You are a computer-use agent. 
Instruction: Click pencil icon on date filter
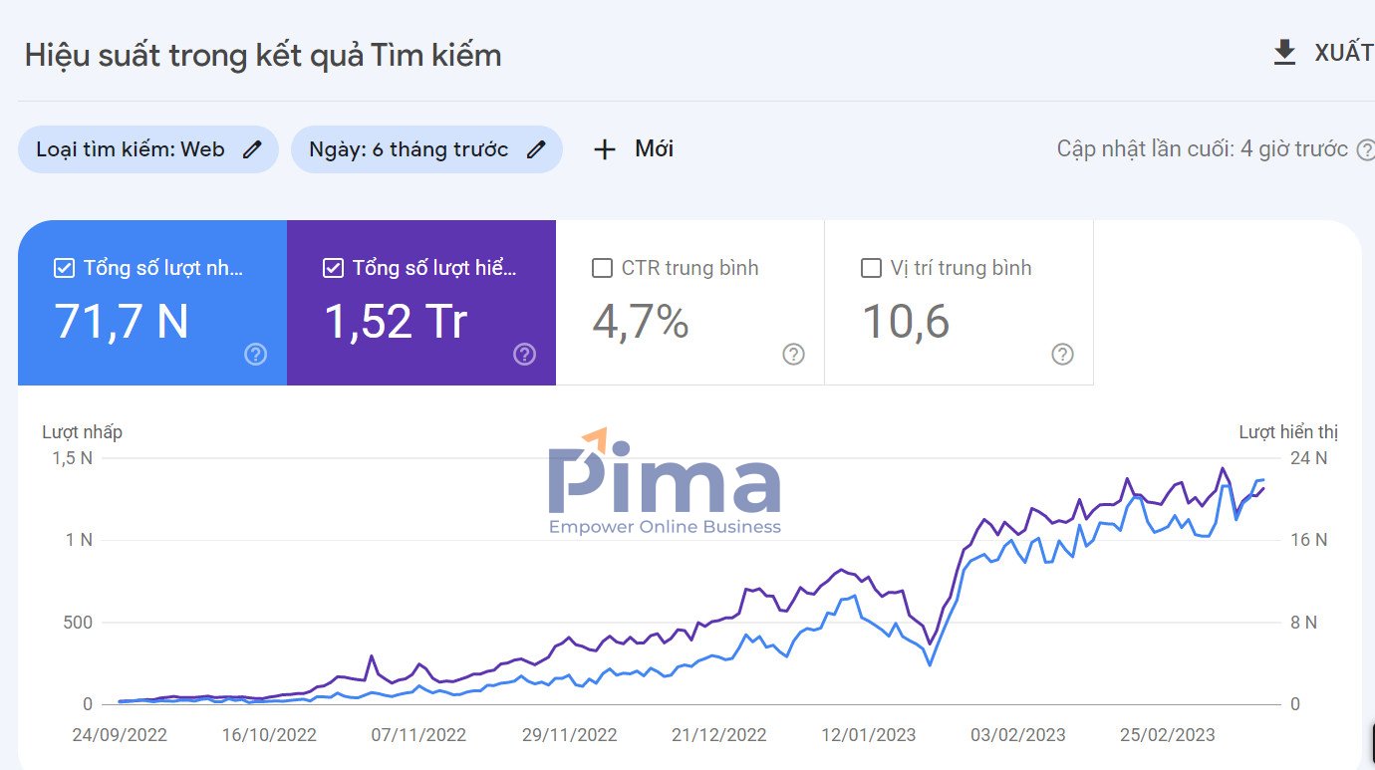[536, 149]
